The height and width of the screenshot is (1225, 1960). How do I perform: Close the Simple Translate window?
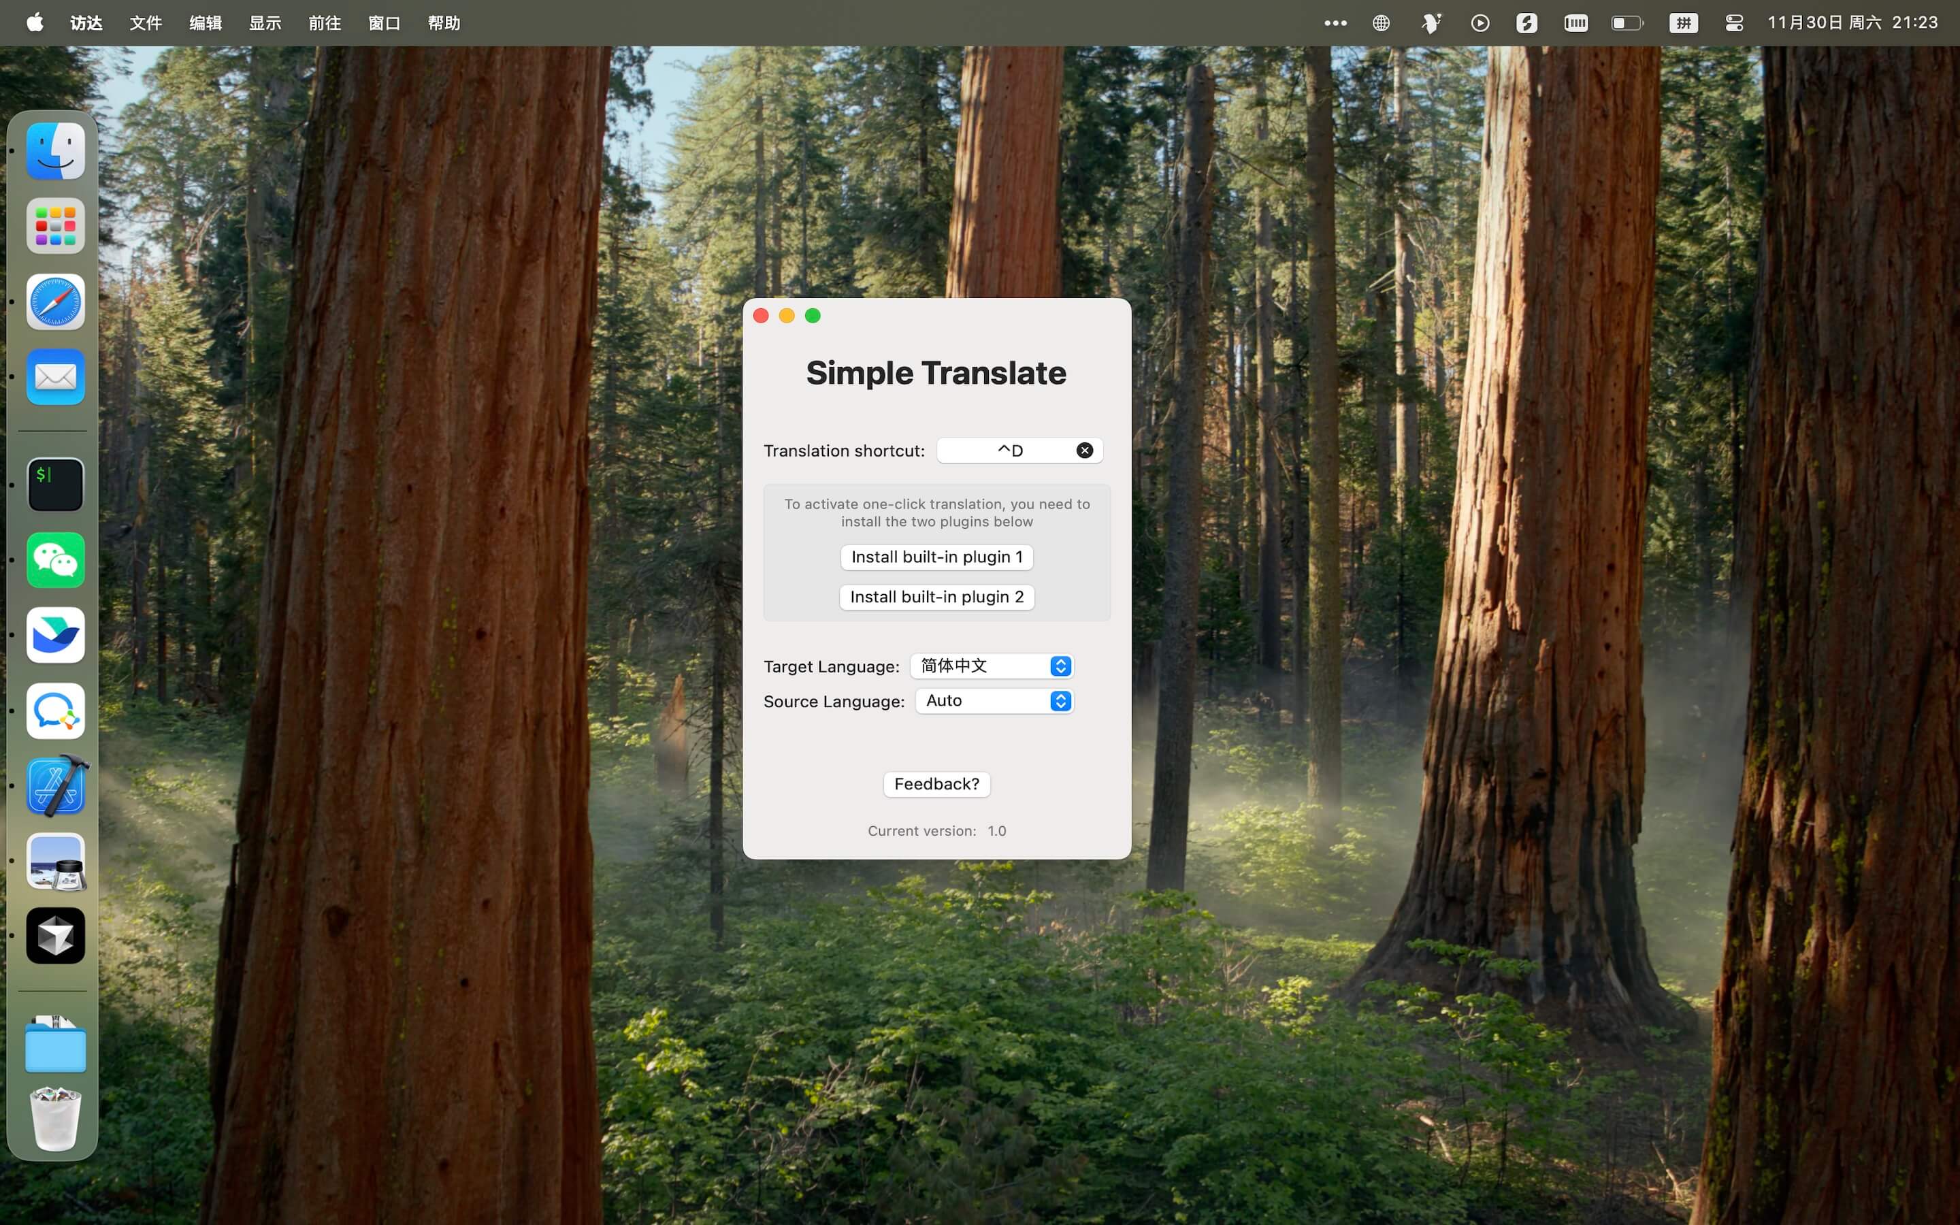760,316
